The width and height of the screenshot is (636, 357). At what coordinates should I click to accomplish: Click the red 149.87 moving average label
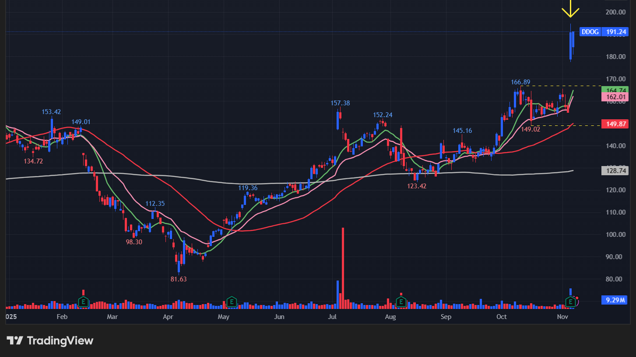(x=615, y=124)
